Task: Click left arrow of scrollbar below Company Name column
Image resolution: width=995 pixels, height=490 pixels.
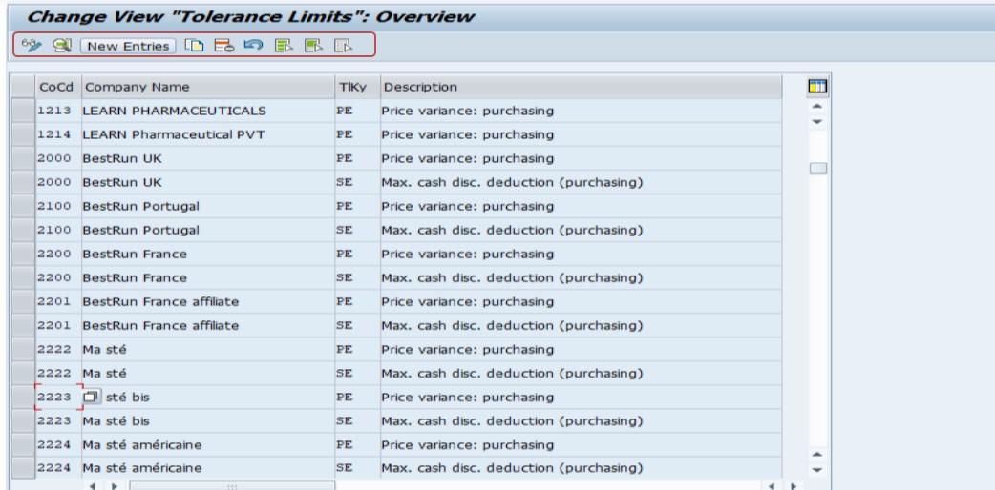Action: pos(93,486)
